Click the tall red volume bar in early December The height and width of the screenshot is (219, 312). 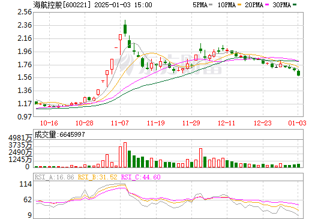[x=200, y=158]
